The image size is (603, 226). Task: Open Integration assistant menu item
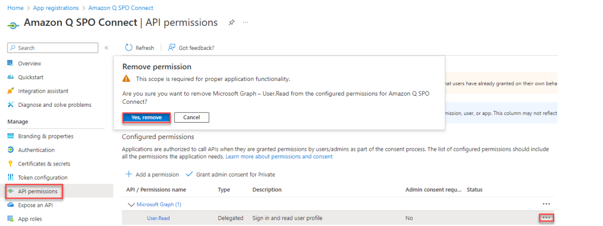click(43, 91)
